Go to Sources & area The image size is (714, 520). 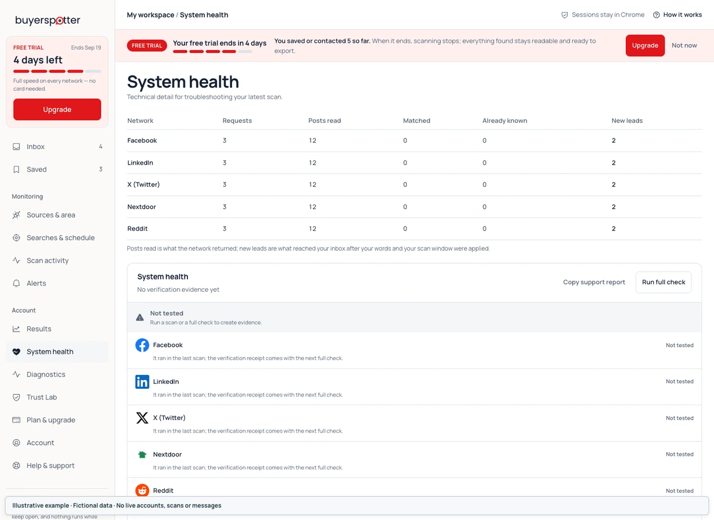pyautogui.click(x=58, y=215)
